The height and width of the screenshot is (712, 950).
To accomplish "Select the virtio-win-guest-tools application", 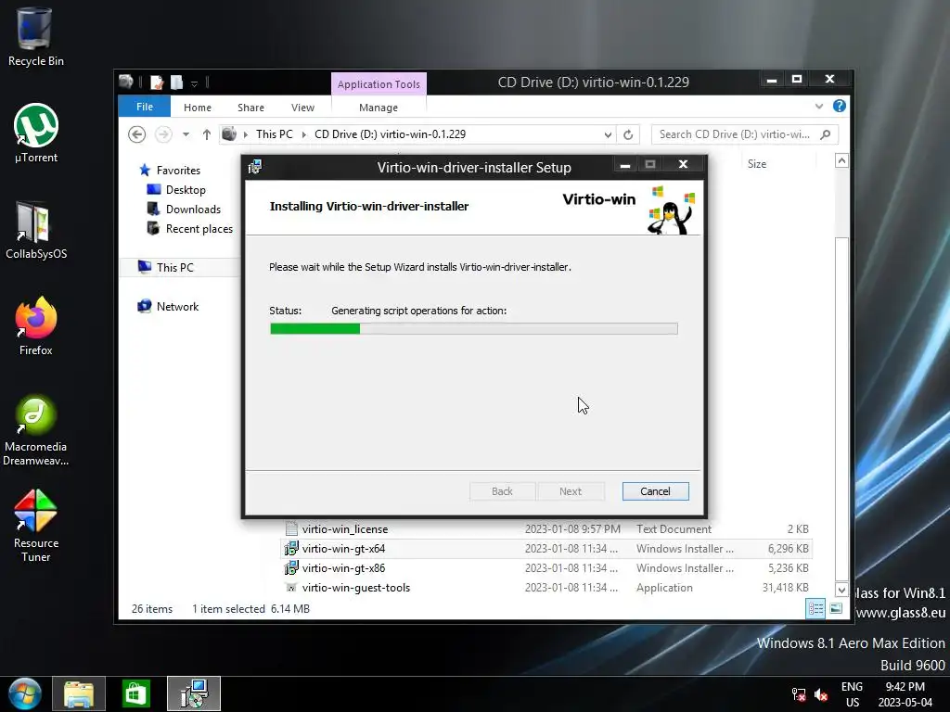I will click(355, 587).
